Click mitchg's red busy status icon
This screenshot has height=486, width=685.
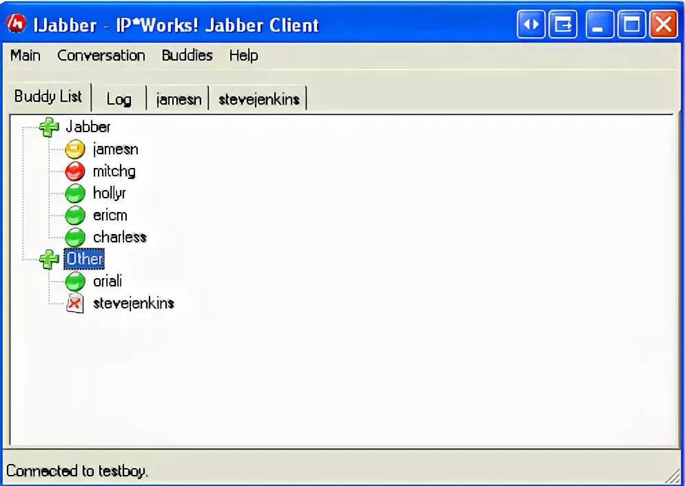point(75,171)
